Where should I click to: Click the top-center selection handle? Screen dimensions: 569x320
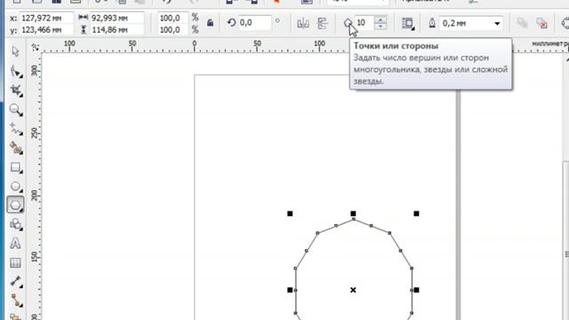point(353,213)
